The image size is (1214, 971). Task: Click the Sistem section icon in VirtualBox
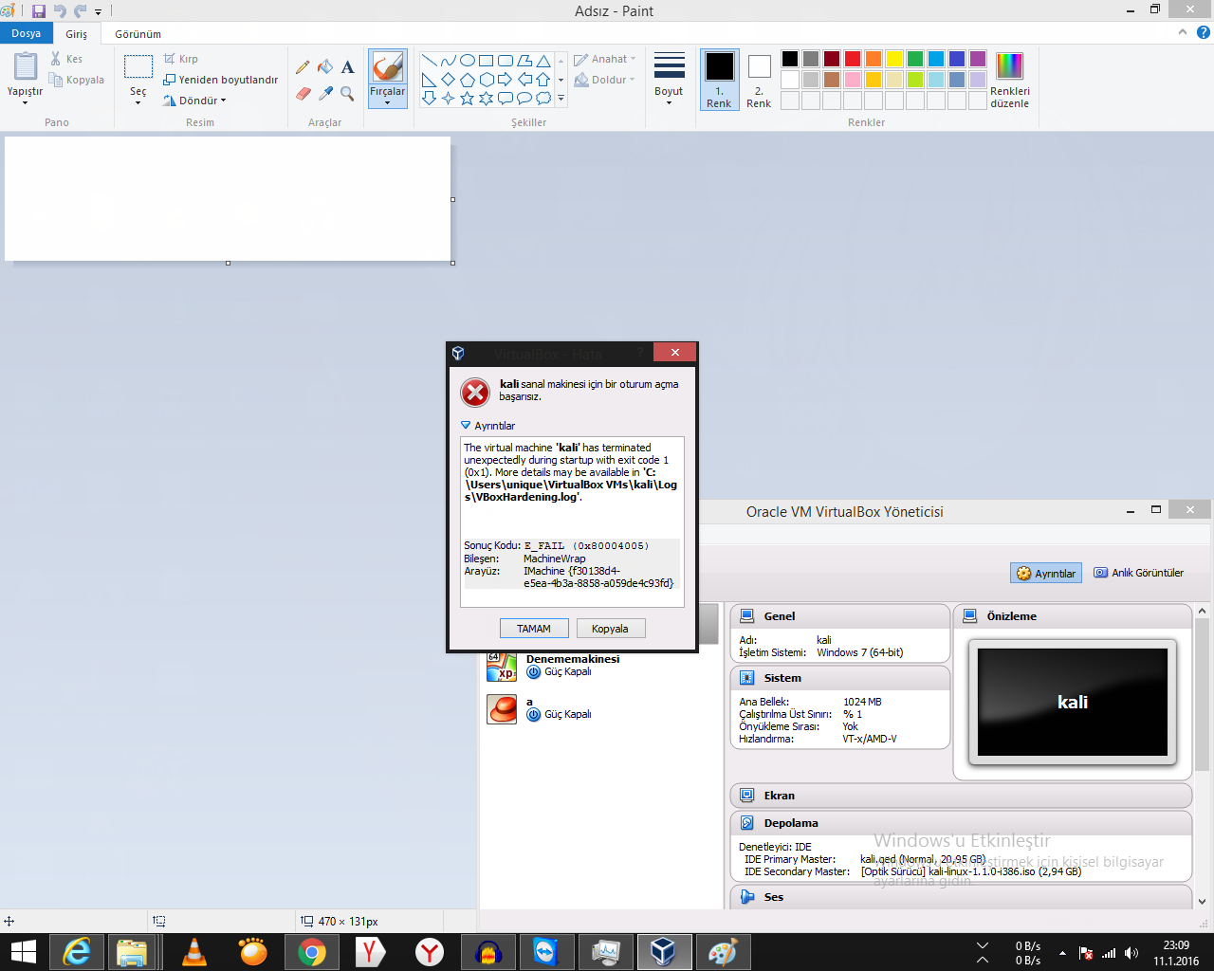747,678
